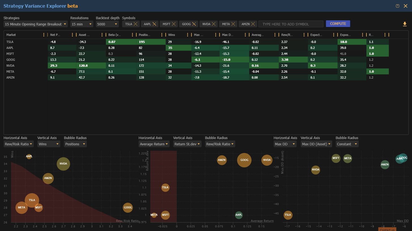This screenshot has height=231, width=412.
Task: Open the Positio... column options menu
Action: pyautogui.click(x=162, y=35)
